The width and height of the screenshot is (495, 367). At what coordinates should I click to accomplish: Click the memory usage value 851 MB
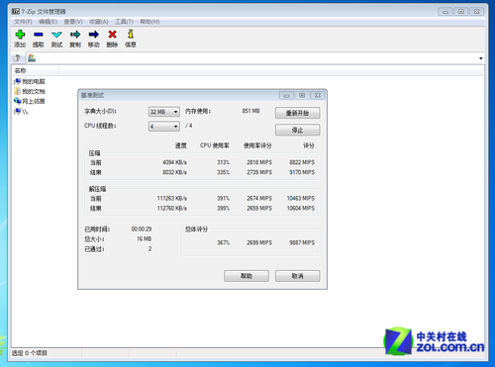pos(250,111)
